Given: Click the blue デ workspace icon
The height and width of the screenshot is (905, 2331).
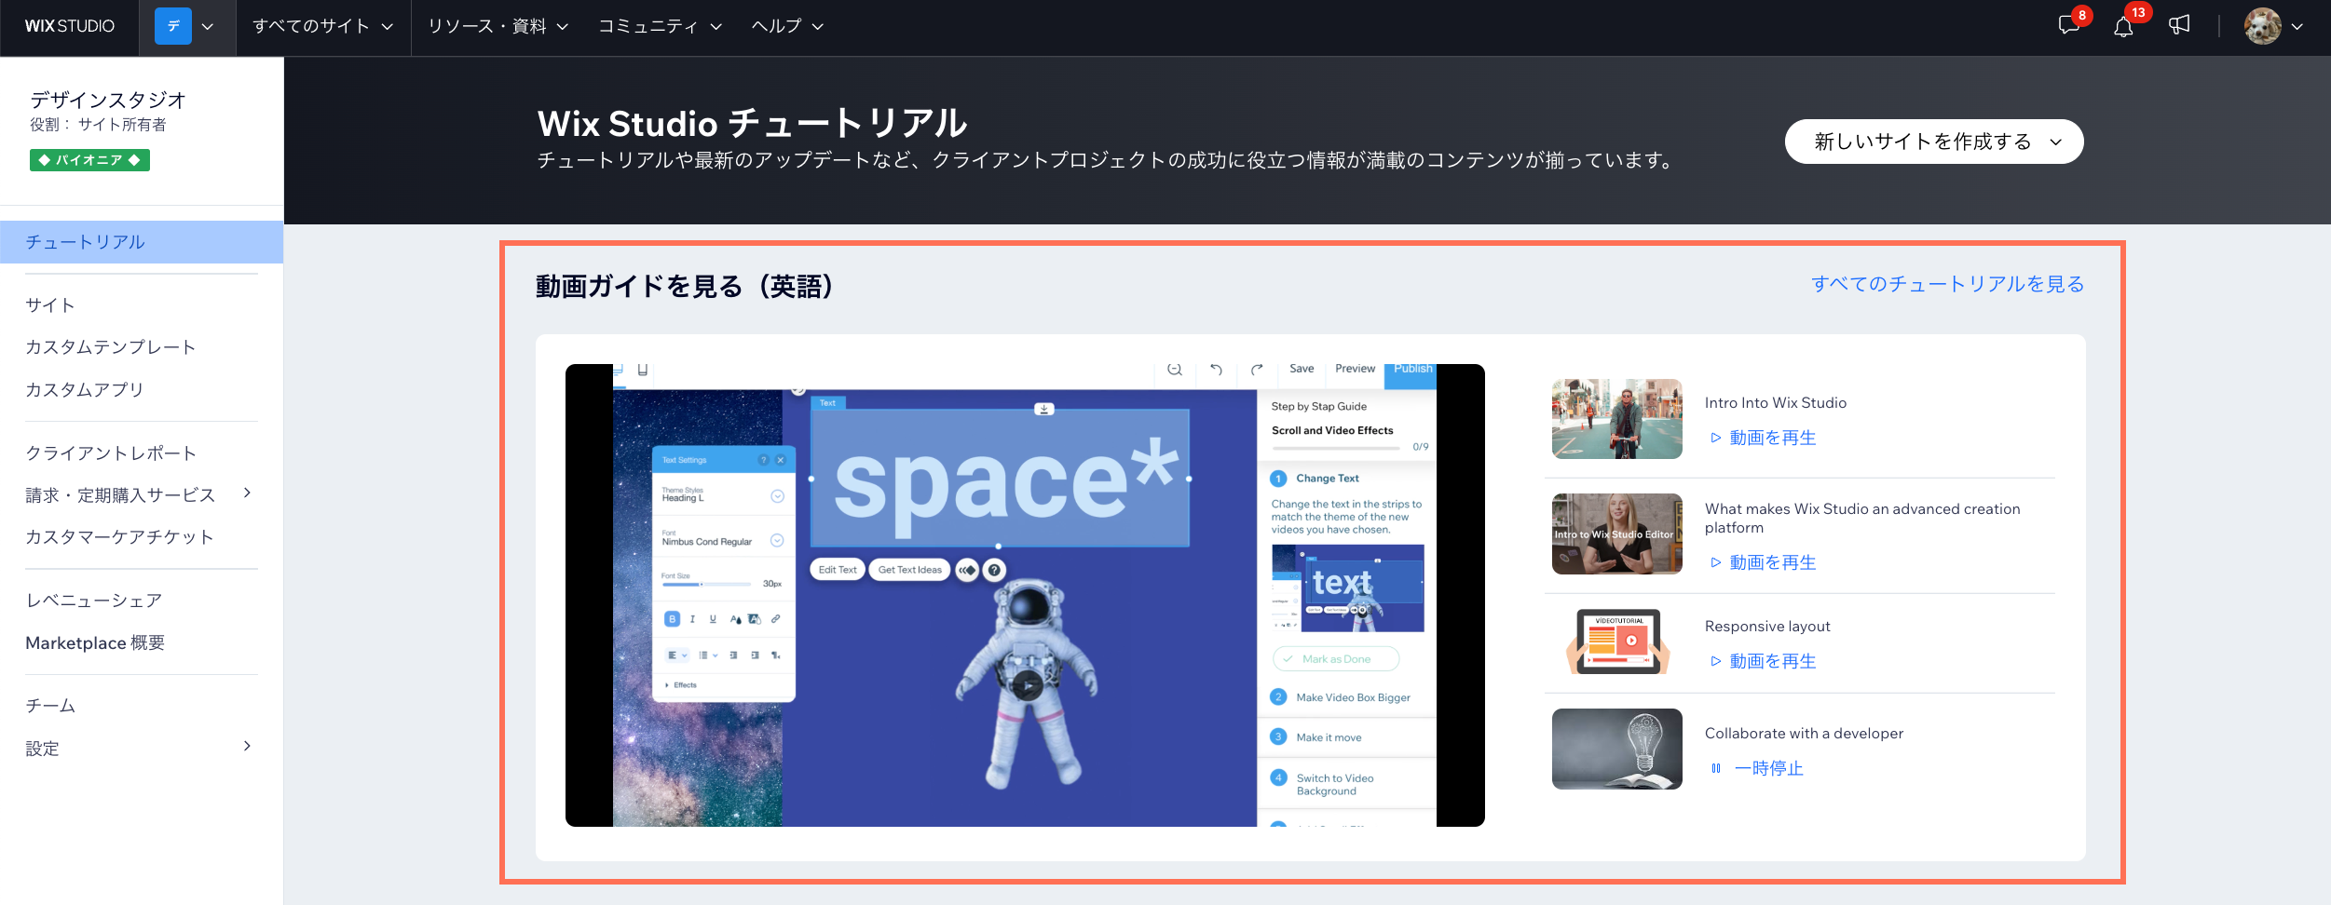Looking at the screenshot, I should pyautogui.click(x=173, y=26).
